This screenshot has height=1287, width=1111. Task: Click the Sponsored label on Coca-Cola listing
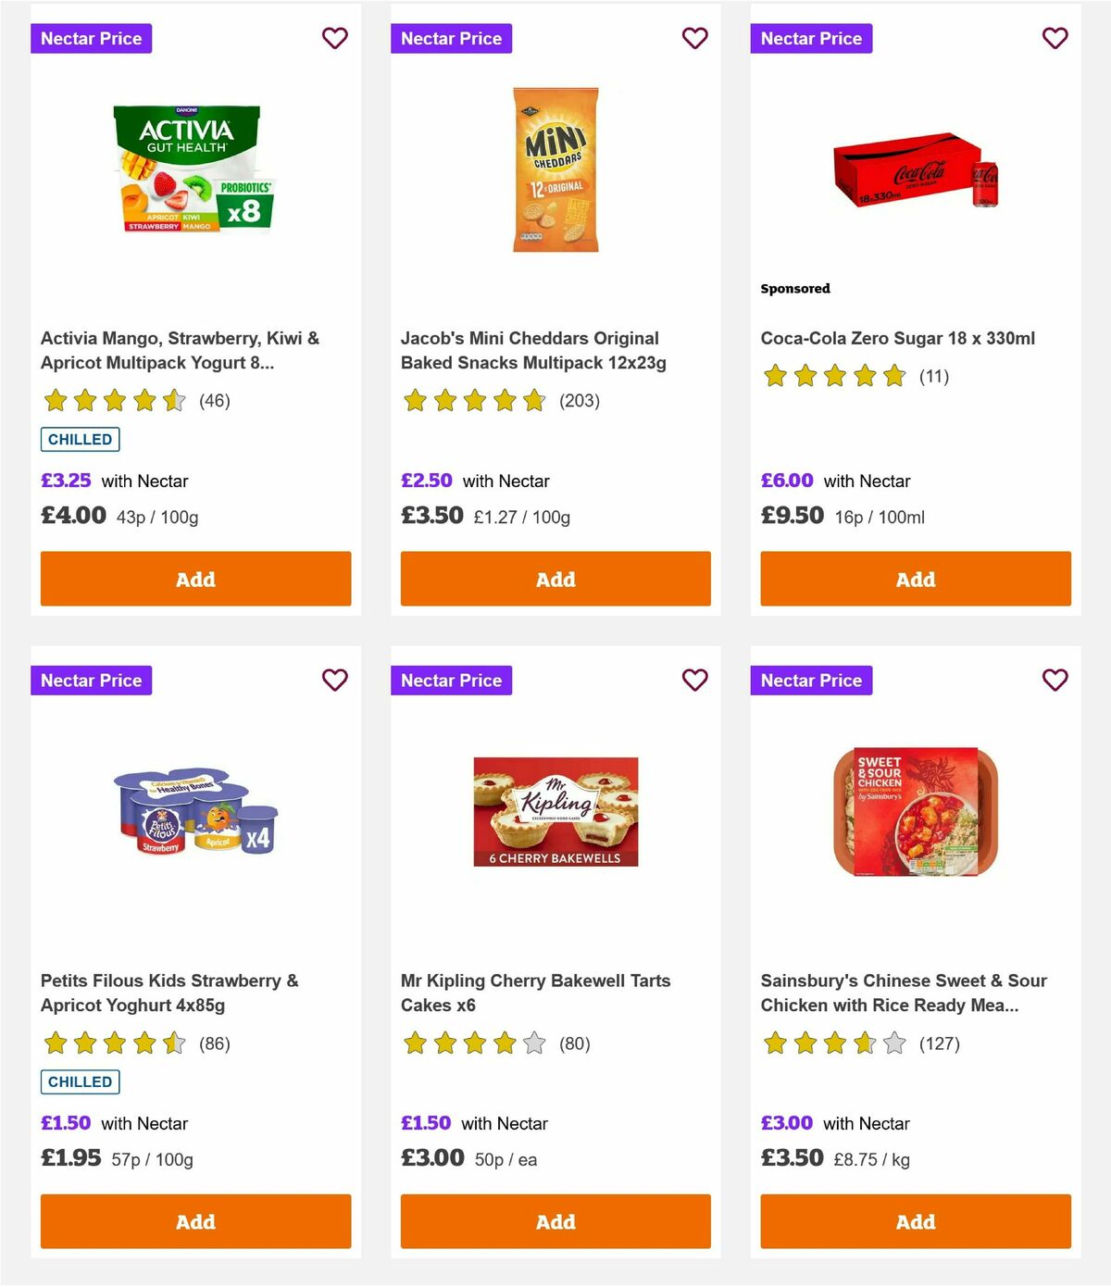click(x=794, y=288)
